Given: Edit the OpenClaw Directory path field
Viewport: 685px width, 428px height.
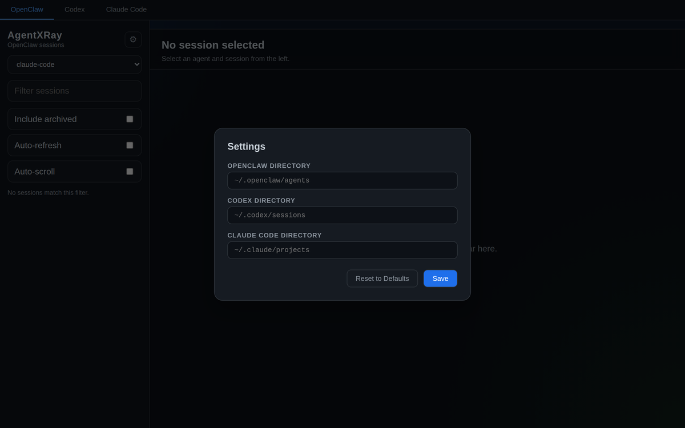Looking at the screenshot, I should pos(342,180).
